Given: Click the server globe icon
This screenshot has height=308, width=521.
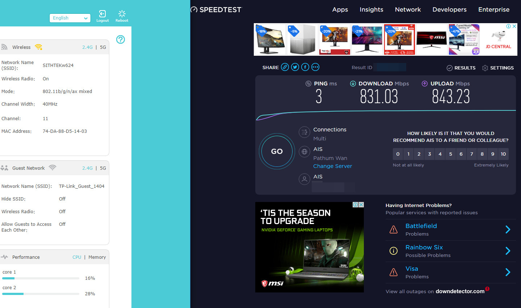Looking at the screenshot, I should tap(304, 152).
